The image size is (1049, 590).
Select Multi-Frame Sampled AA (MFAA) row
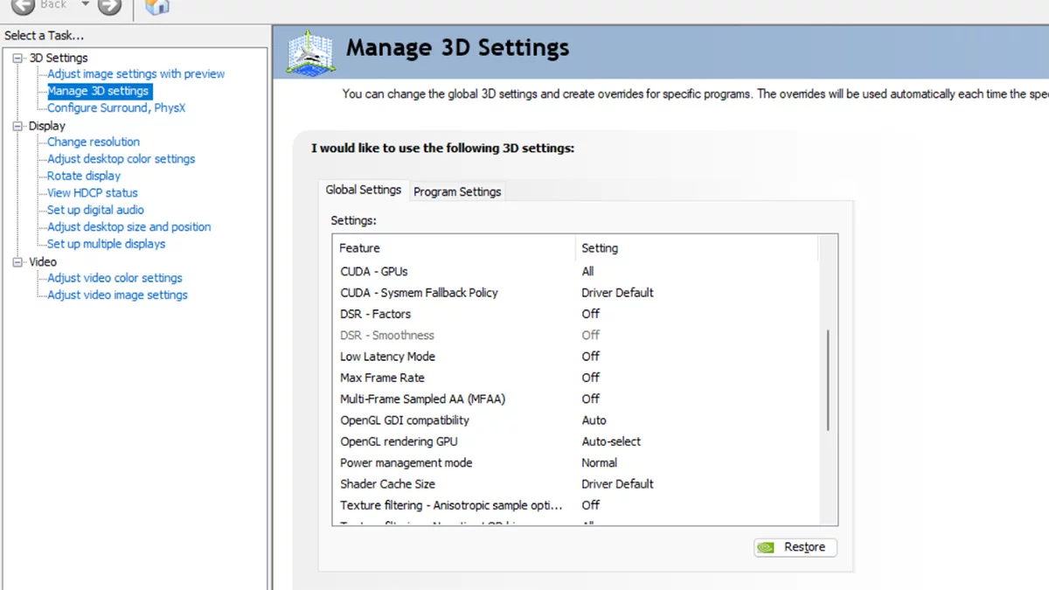(x=576, y=399)
